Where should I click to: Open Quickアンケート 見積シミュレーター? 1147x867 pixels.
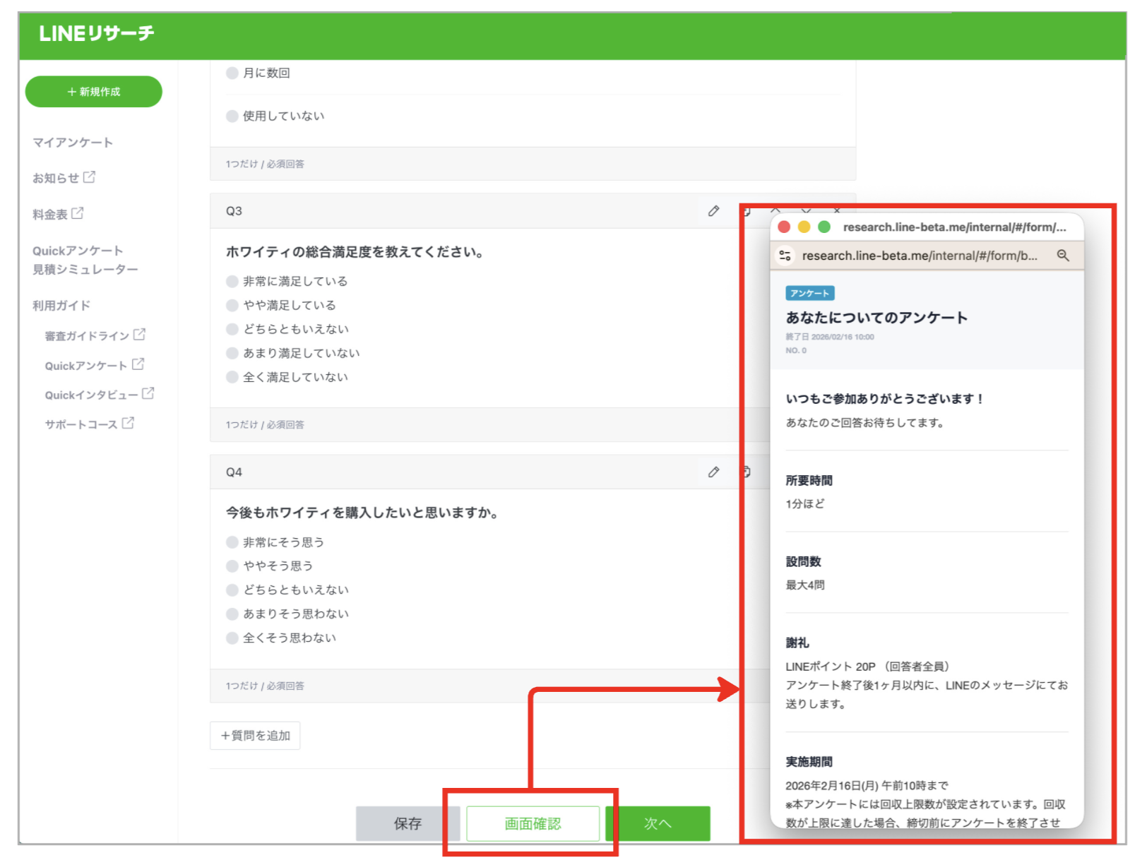pyautogui.click(x=85, y=260)
